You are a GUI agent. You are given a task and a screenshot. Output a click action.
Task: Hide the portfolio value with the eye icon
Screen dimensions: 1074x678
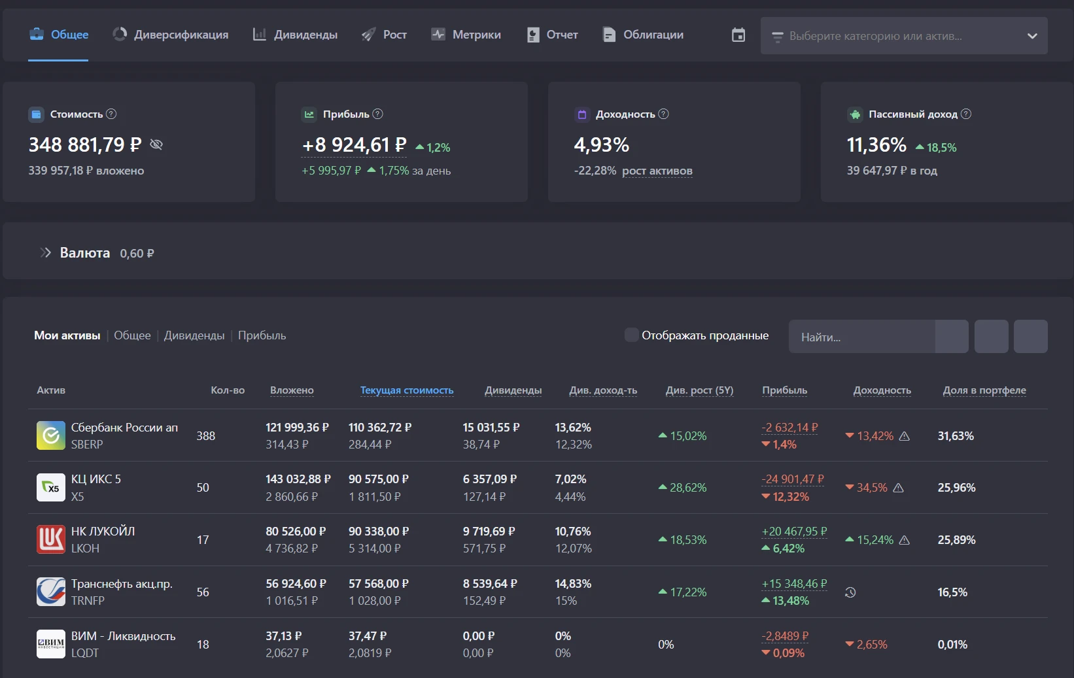156,144
